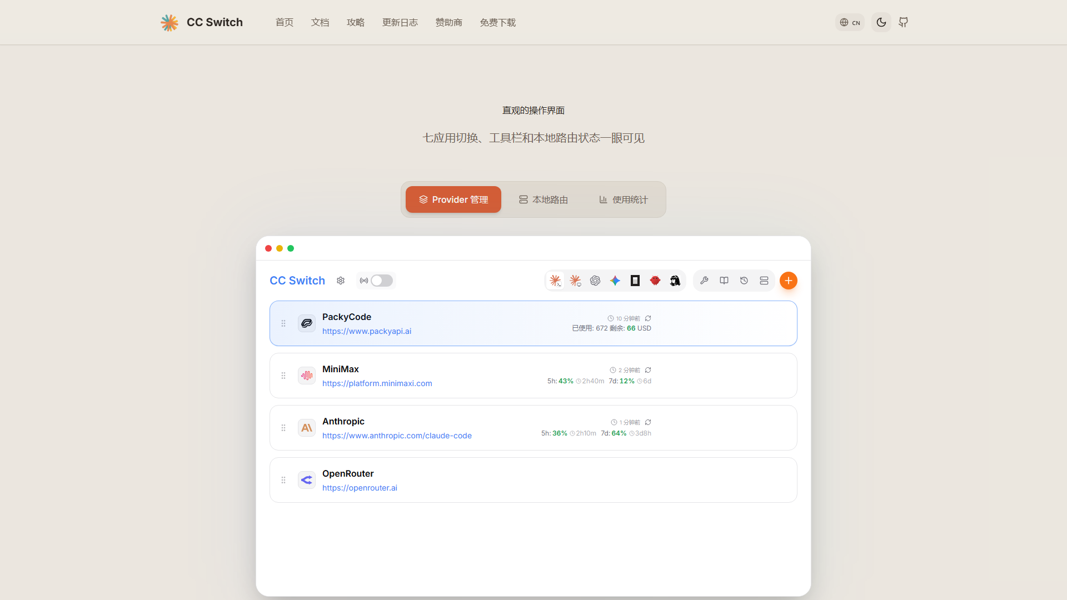Viewport: 1067px width, 600px height.
Task: Click the Anthropic provider name
Action: 343,421
